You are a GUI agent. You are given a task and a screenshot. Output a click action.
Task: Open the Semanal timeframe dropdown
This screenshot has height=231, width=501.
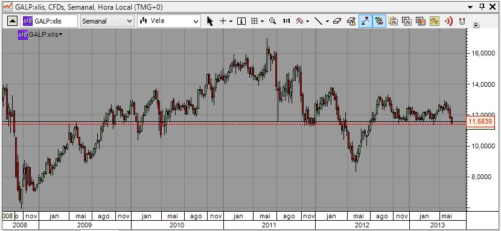[107, 21]
